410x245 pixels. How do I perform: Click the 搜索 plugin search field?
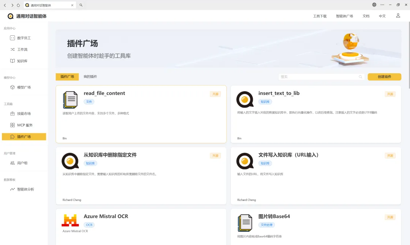tap(321, 77)
